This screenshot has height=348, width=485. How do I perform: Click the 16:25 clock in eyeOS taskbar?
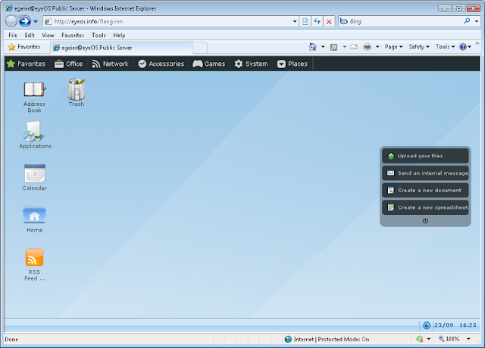(468, 325)
